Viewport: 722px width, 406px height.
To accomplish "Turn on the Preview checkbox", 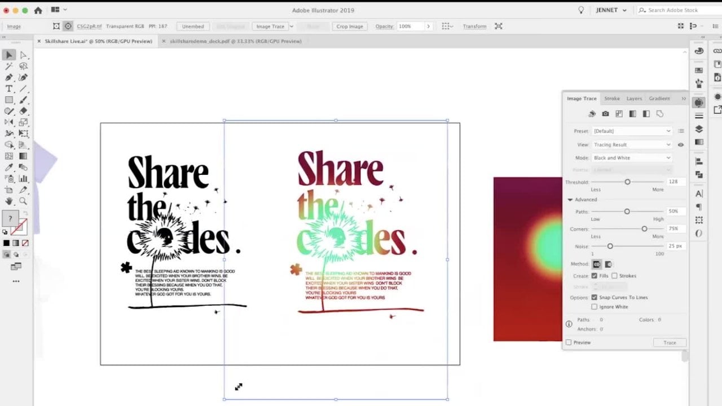I will coord(569,342).
